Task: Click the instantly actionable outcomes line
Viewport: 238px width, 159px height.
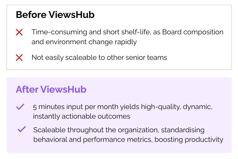Action: tap(82, 116)
